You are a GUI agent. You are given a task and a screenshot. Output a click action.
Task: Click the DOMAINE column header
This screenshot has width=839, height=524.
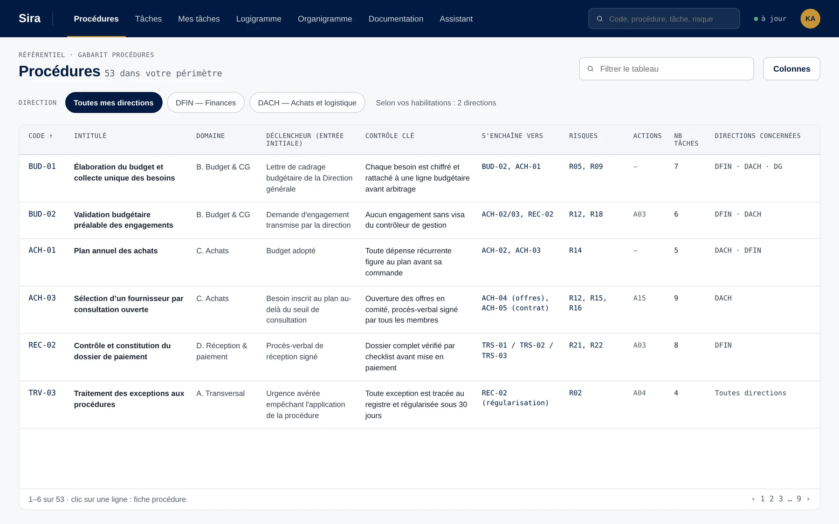(x=210, y=136)
